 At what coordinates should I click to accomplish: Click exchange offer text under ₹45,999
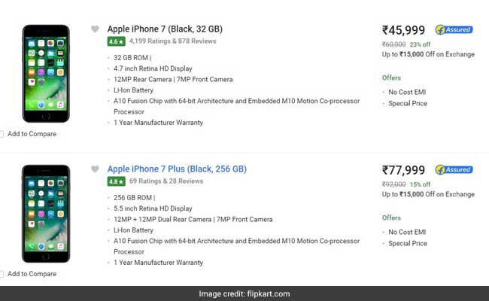point(428,54)
